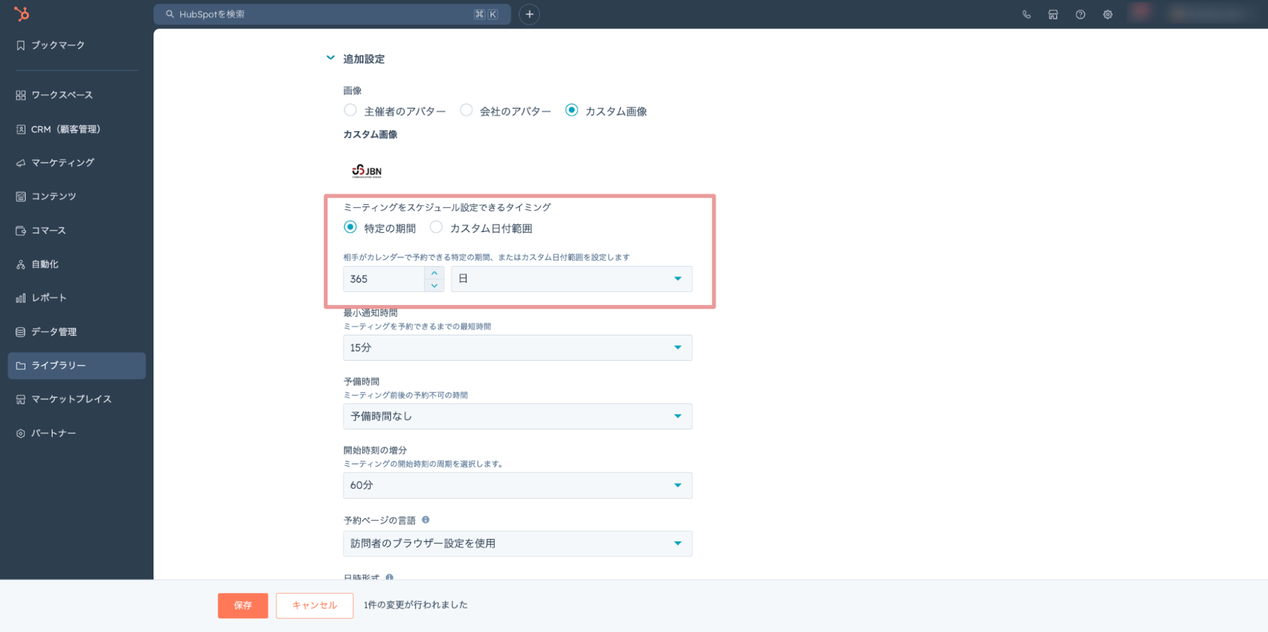Open レポート menu item
The height and width of the screenshot is (632, 1268).
49,298
